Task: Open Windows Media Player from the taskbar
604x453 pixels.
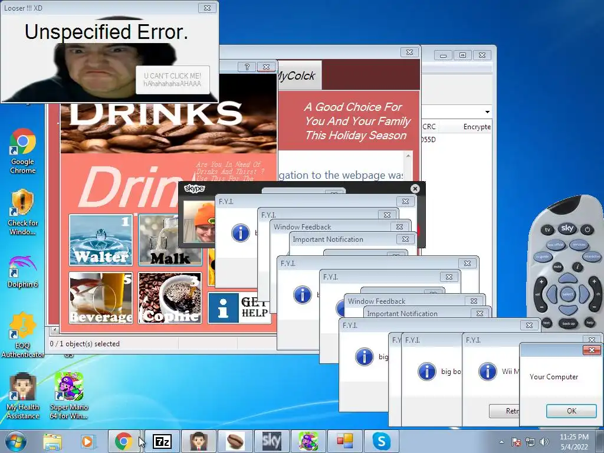Action: pyautogui.click(x=87, y=441)
